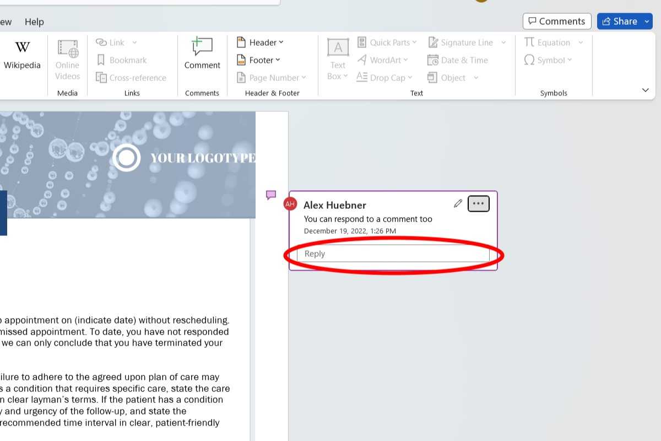Insert Bookmark from Links group
661x441 pixels.
(122, 60)
